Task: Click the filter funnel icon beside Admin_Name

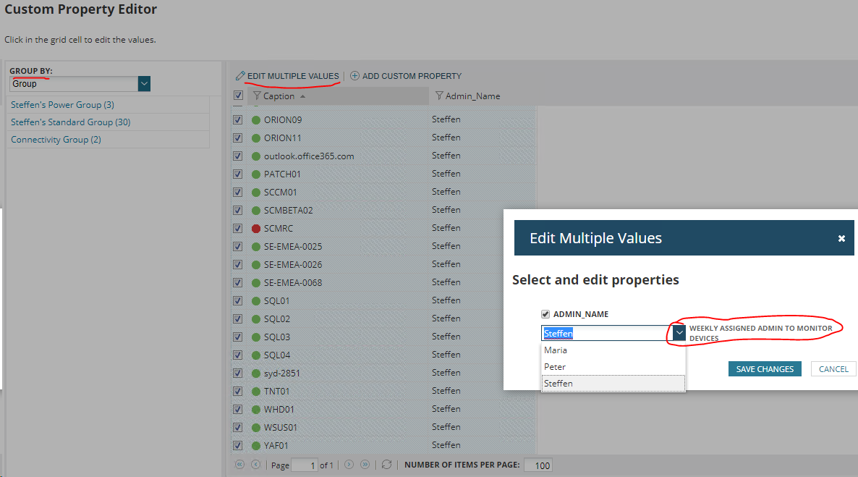Action: pos(439,96)
